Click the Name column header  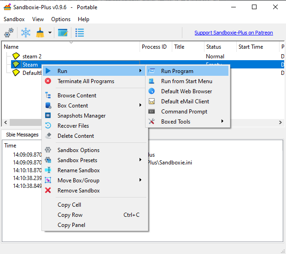coord(71,47)
